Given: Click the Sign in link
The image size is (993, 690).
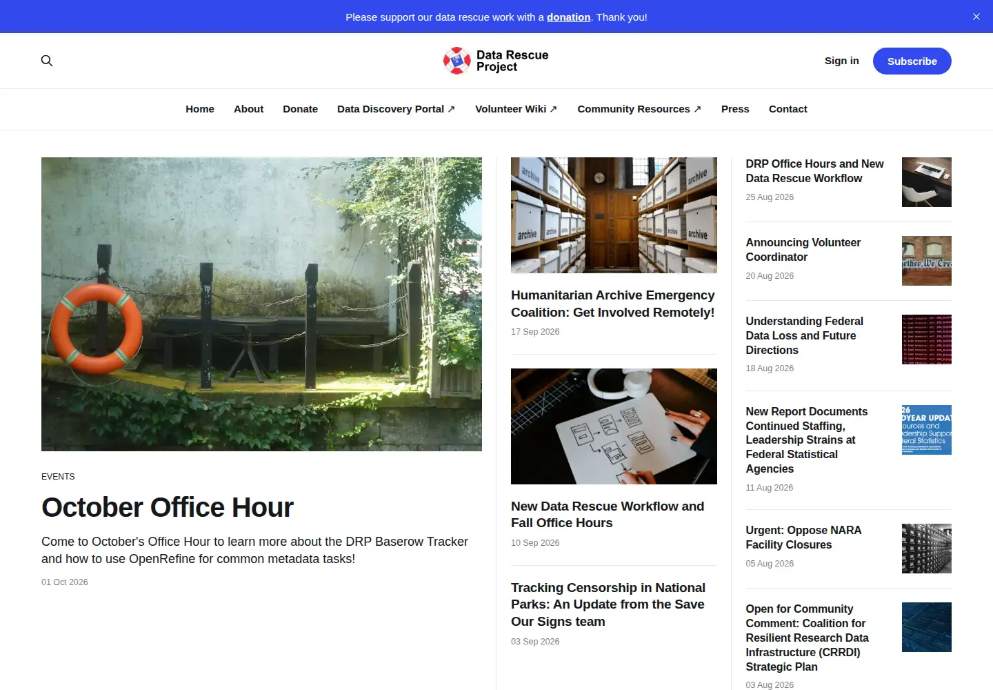Looking at the screenshot, I should (x=841, y=61).
